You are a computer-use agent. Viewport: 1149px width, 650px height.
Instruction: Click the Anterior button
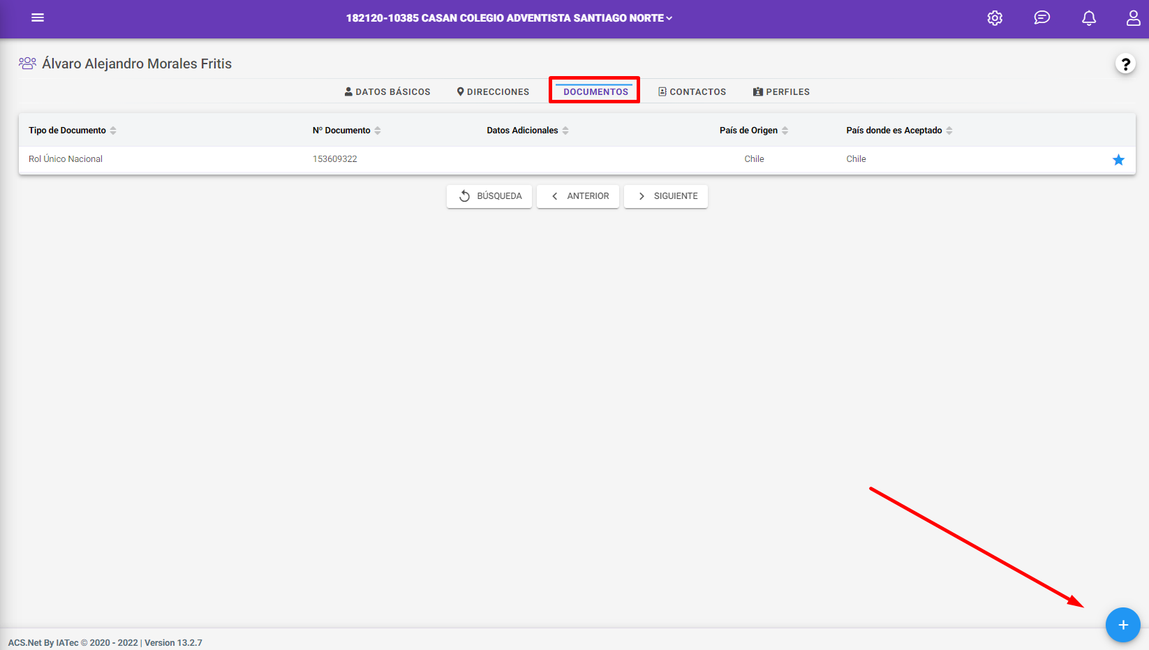(x=578, y=196)
